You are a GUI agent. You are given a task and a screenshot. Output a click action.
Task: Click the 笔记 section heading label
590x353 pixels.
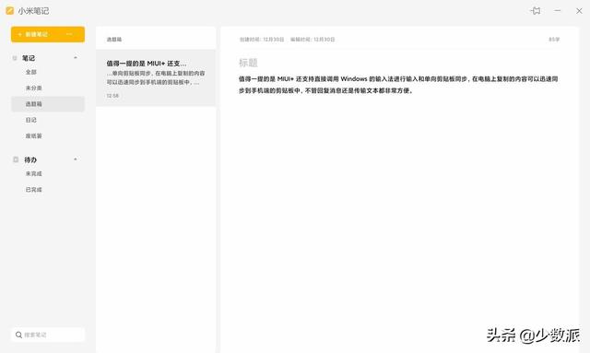(x=29, y=58)
